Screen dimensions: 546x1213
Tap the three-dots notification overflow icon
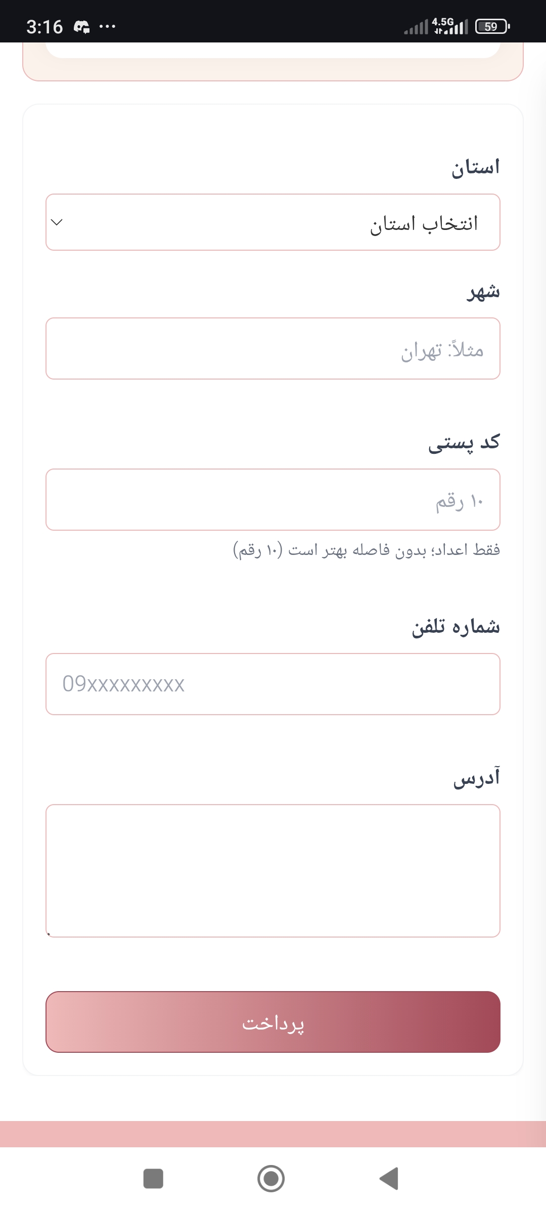click(x=107, y=26)
